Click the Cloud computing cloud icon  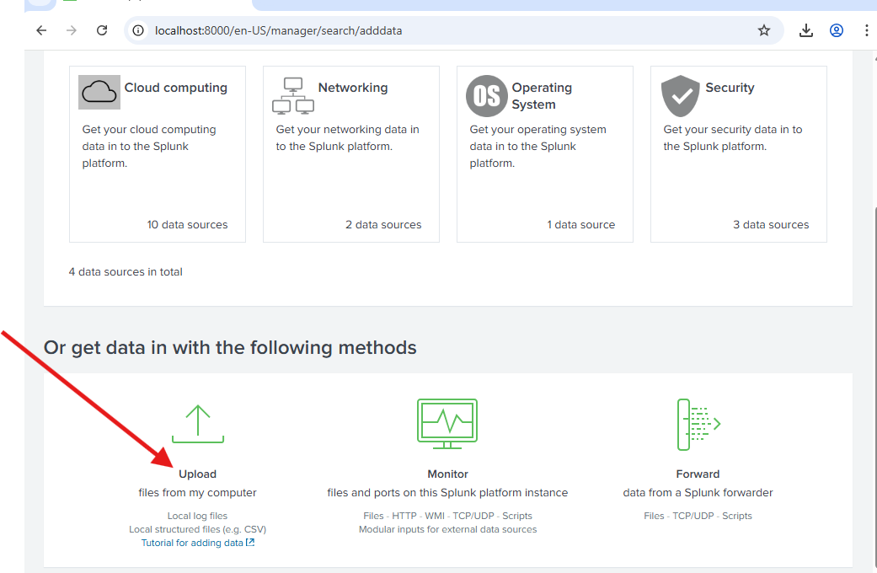tap(99, 92)
